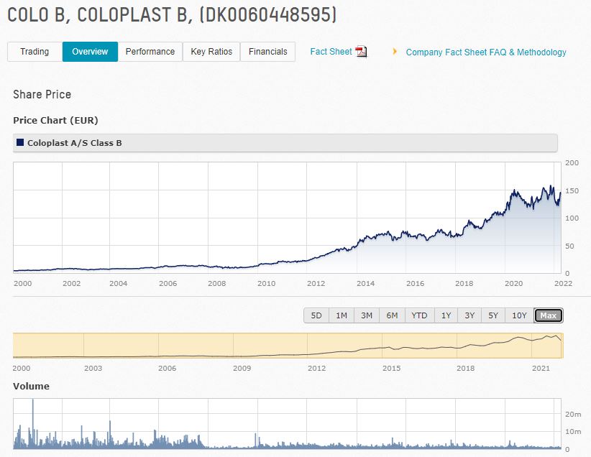The height and width of the screenshot is (457, 591).
Task: Switch chart to 10Y range
Action: tap(519, 315)
